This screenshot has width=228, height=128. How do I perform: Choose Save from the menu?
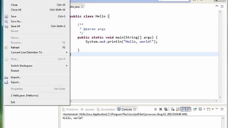pyautogui.click(x=36, y=16)
